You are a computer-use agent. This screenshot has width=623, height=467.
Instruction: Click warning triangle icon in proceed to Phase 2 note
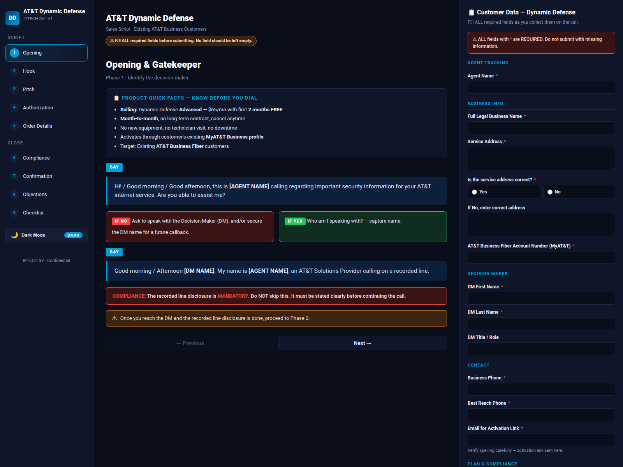click(114, 318)
